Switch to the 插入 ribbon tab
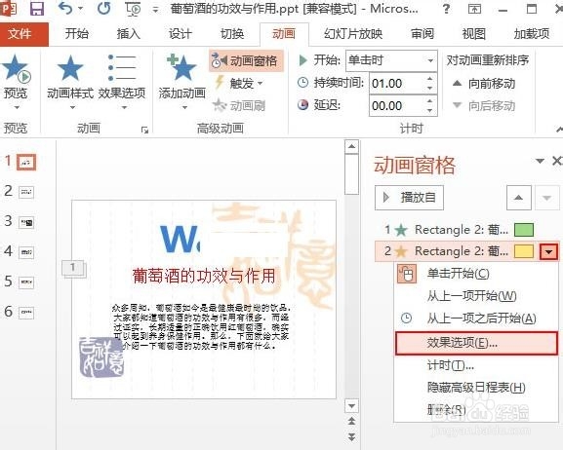Screen dimensions: 563x450 128,34
